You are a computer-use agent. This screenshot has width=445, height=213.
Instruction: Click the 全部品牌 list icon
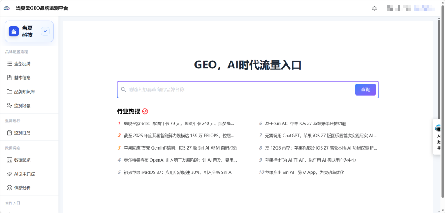[x=9, y=63]
